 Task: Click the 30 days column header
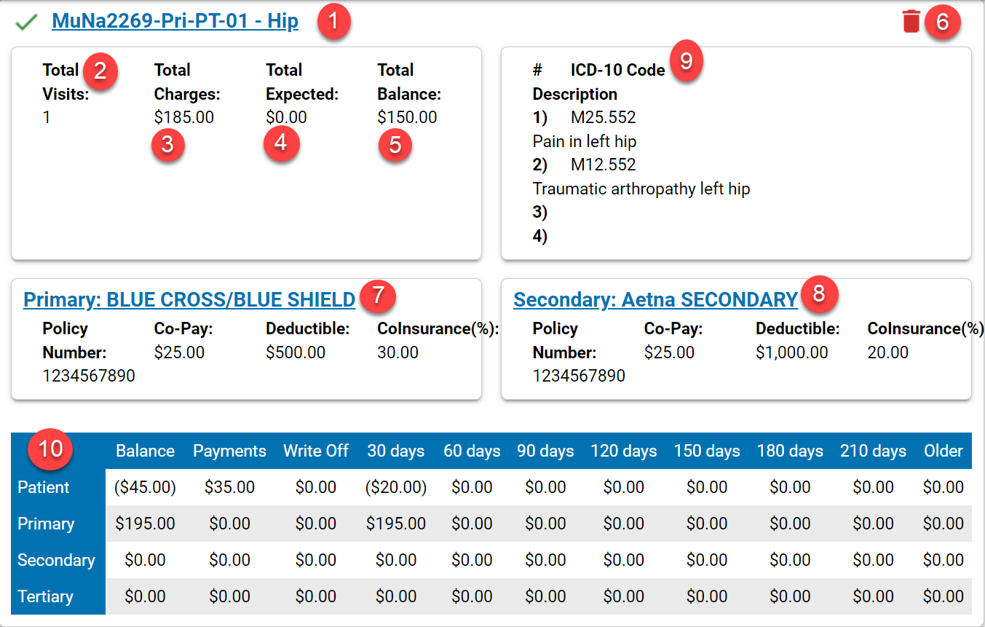(x=396, y=451)
